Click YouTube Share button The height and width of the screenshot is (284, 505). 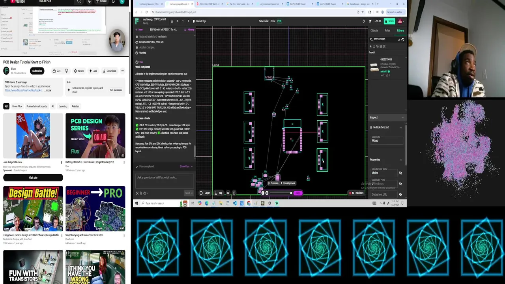pyautogui.click(x=79, y=71)
